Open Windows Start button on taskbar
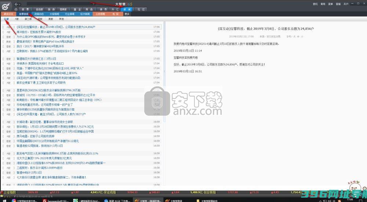 (4, 201)
